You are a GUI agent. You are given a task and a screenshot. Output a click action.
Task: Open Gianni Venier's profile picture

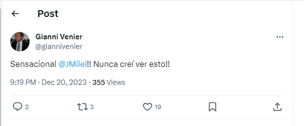[20, 41]
